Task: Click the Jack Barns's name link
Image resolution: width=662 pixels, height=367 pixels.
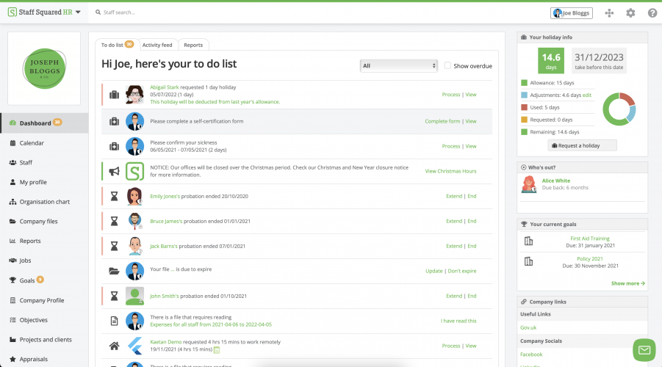Action: (x=164, y=247)
